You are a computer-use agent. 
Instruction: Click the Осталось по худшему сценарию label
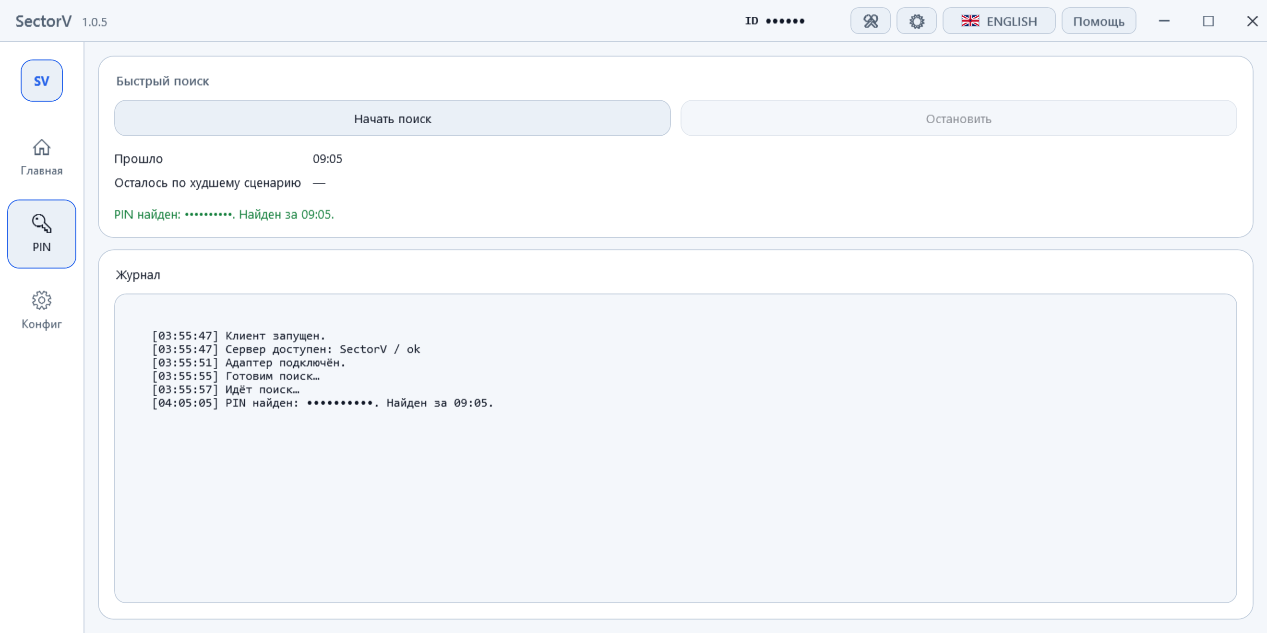click(207, 183)
